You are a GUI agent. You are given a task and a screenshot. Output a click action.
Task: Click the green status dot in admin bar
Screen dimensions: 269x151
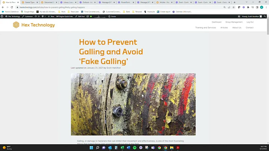(91, 16)
